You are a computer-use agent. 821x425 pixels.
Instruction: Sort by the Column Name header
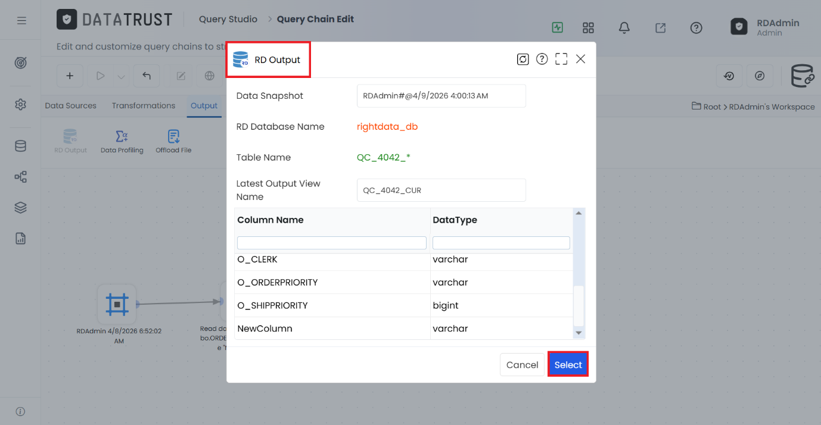[270, 220]
